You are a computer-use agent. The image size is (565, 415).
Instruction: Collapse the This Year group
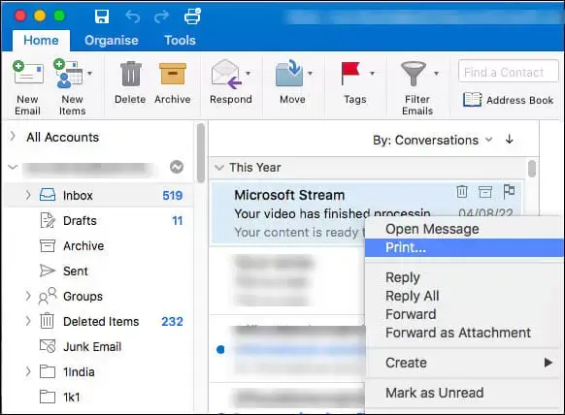219,168
